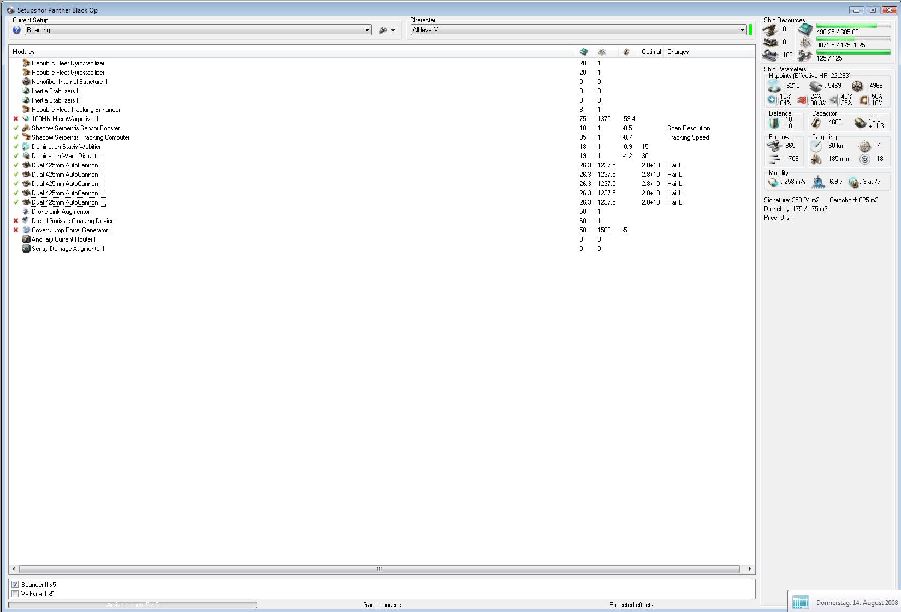Toggle the Shadow Serpentis Tracking Computer active checkmark
The image size is (901, 612).
16,137
